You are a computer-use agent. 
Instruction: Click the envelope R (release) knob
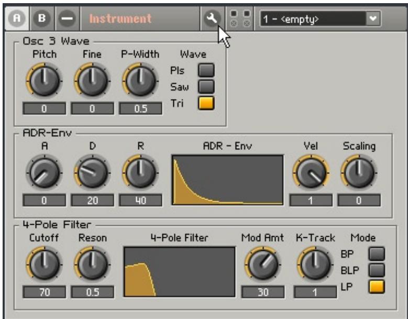pyautogui.click(x=140, y=172)
